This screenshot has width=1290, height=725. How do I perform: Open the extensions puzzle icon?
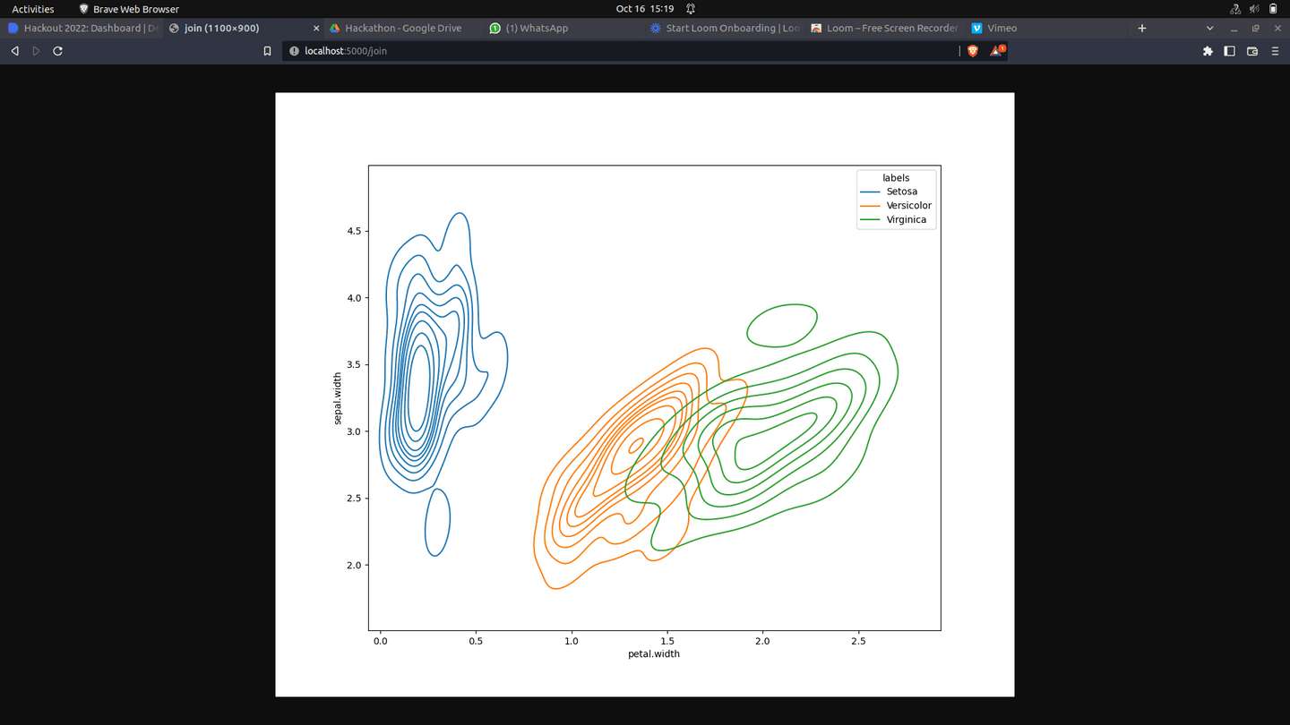click(1208, 51)
